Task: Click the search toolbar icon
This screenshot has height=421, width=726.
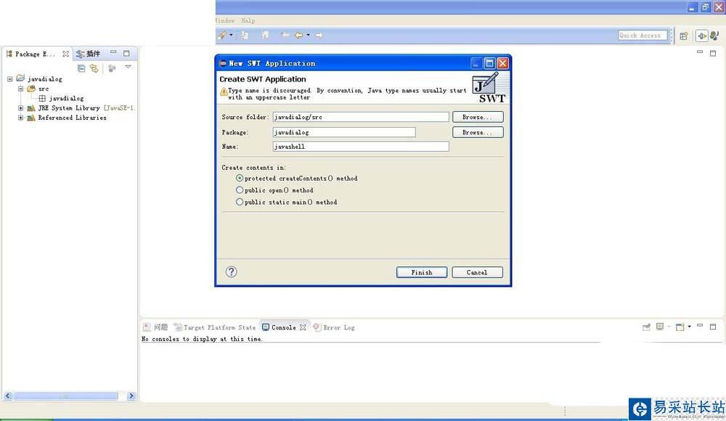Action: (x=222, y=35)
